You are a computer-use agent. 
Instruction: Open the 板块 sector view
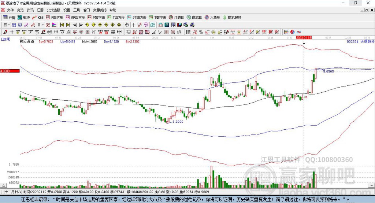pyautogui.click(x=24, y=18)
